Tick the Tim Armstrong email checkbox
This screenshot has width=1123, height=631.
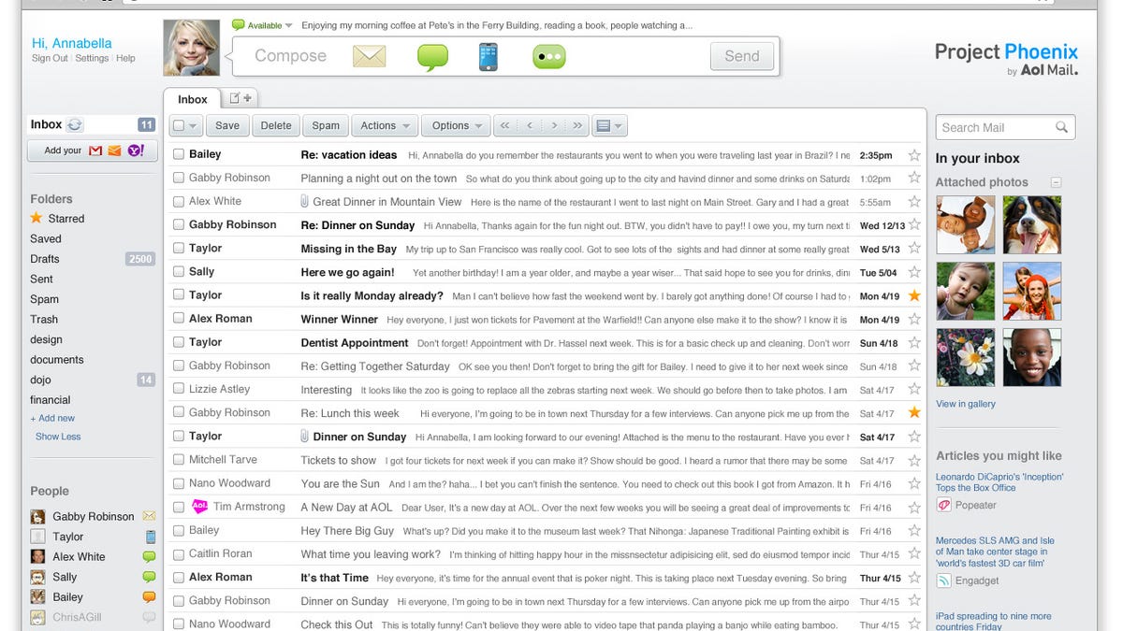(x=179, y=507)
